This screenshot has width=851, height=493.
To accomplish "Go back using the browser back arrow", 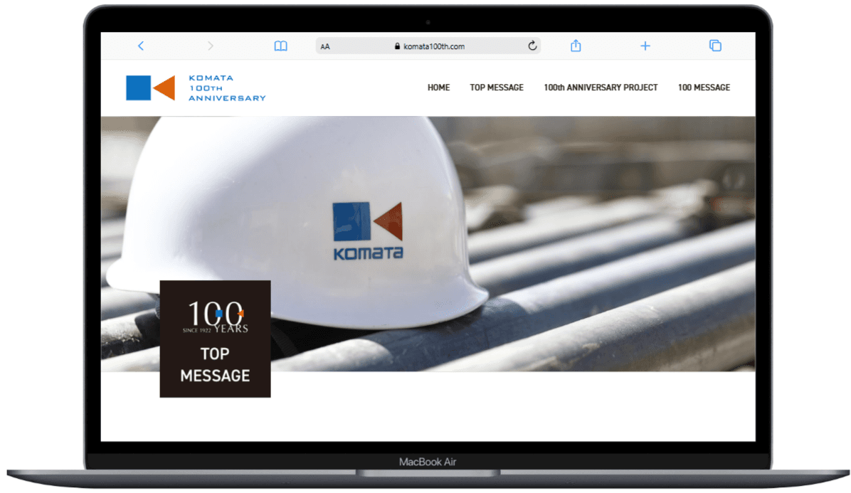I will point(141,46).
